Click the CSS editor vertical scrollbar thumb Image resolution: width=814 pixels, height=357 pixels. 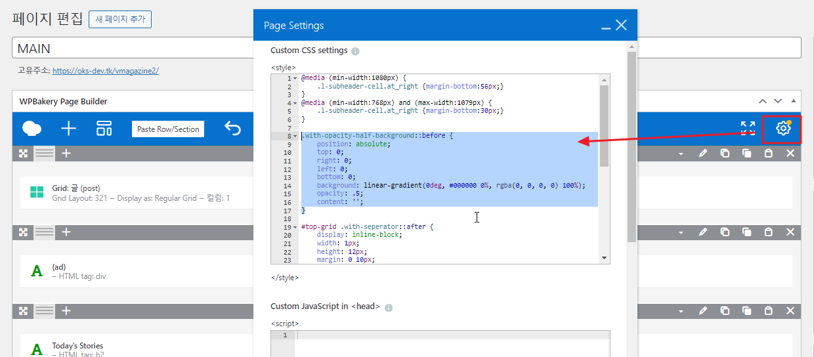click(604, 125)
